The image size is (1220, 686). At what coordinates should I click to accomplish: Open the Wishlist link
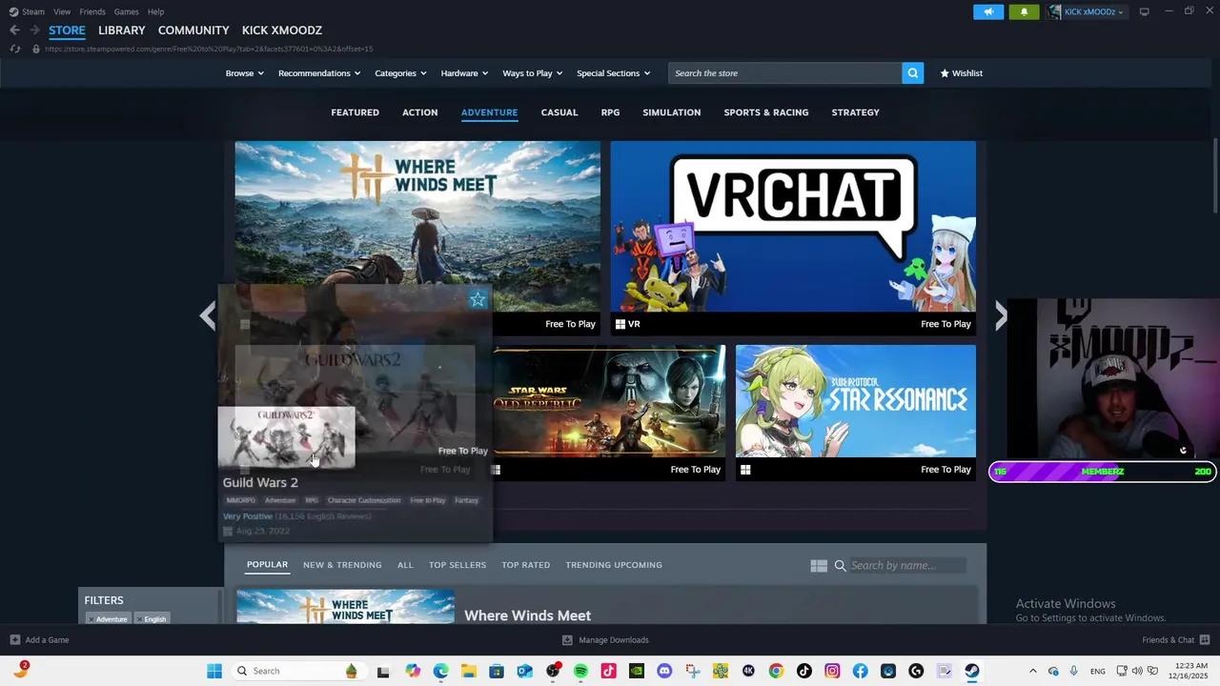(x=961, y=73)
